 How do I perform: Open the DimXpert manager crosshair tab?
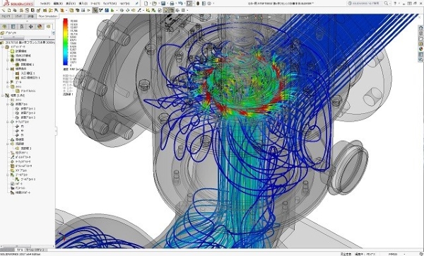(30, 27)
